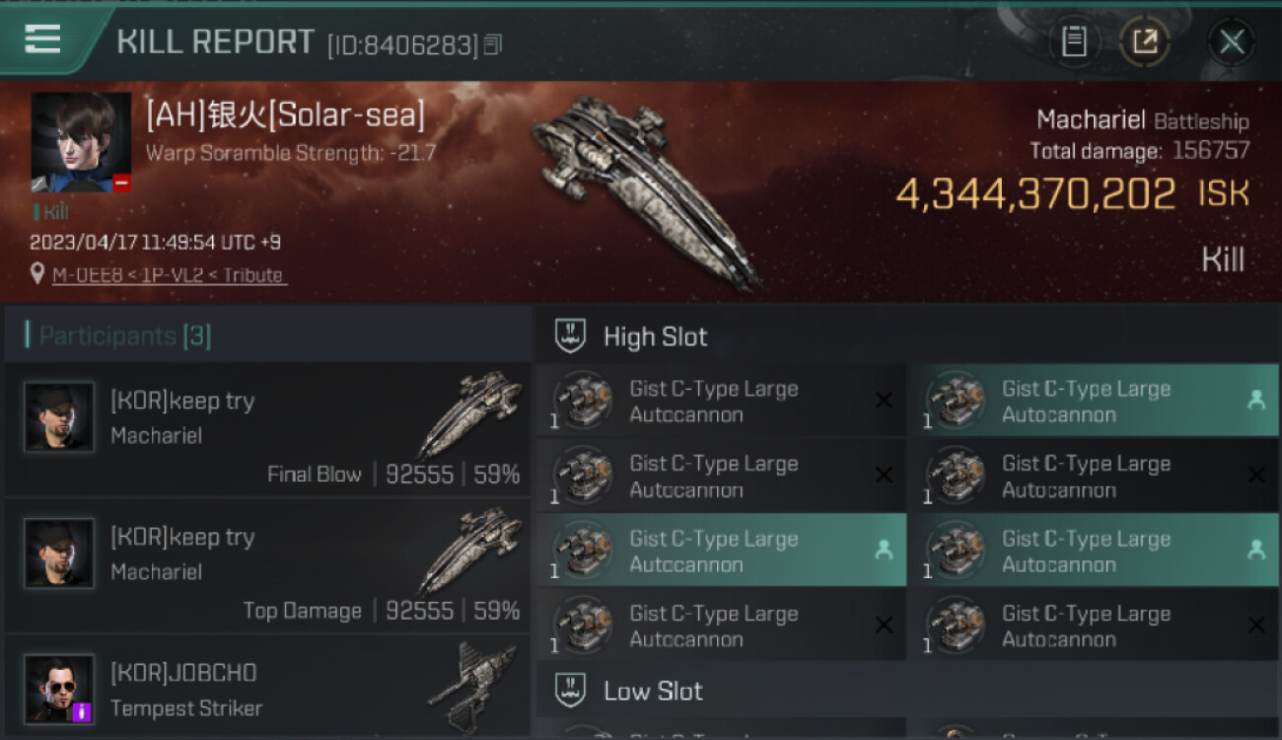Select the second-row right Gist C-Type Autocannon
1282x740 pixels.
click(1093, 476)
